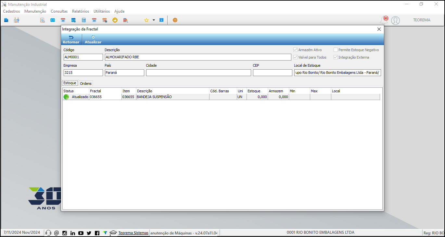This screenshot has height=237, width=445.
Task: Click the Retornar button
Action: coord(71,39)
